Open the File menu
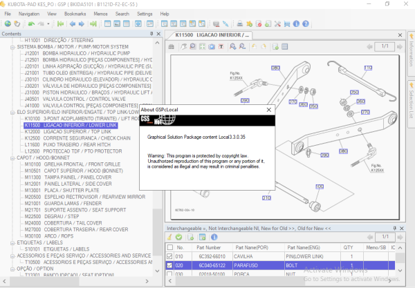 8,14
